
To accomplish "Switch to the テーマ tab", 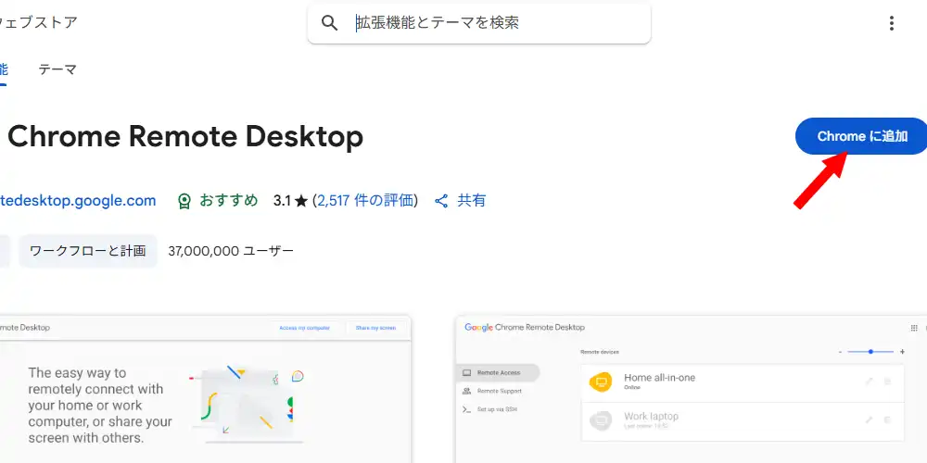I will [x=57, y=69].
